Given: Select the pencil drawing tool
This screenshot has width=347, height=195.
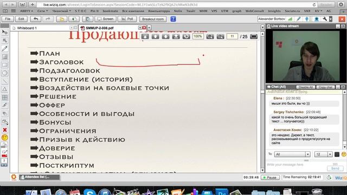Looking at the screenshot, I should point(5,49).
